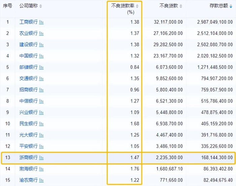Open the chart icon for 建设银行

[x=42, y=45]
